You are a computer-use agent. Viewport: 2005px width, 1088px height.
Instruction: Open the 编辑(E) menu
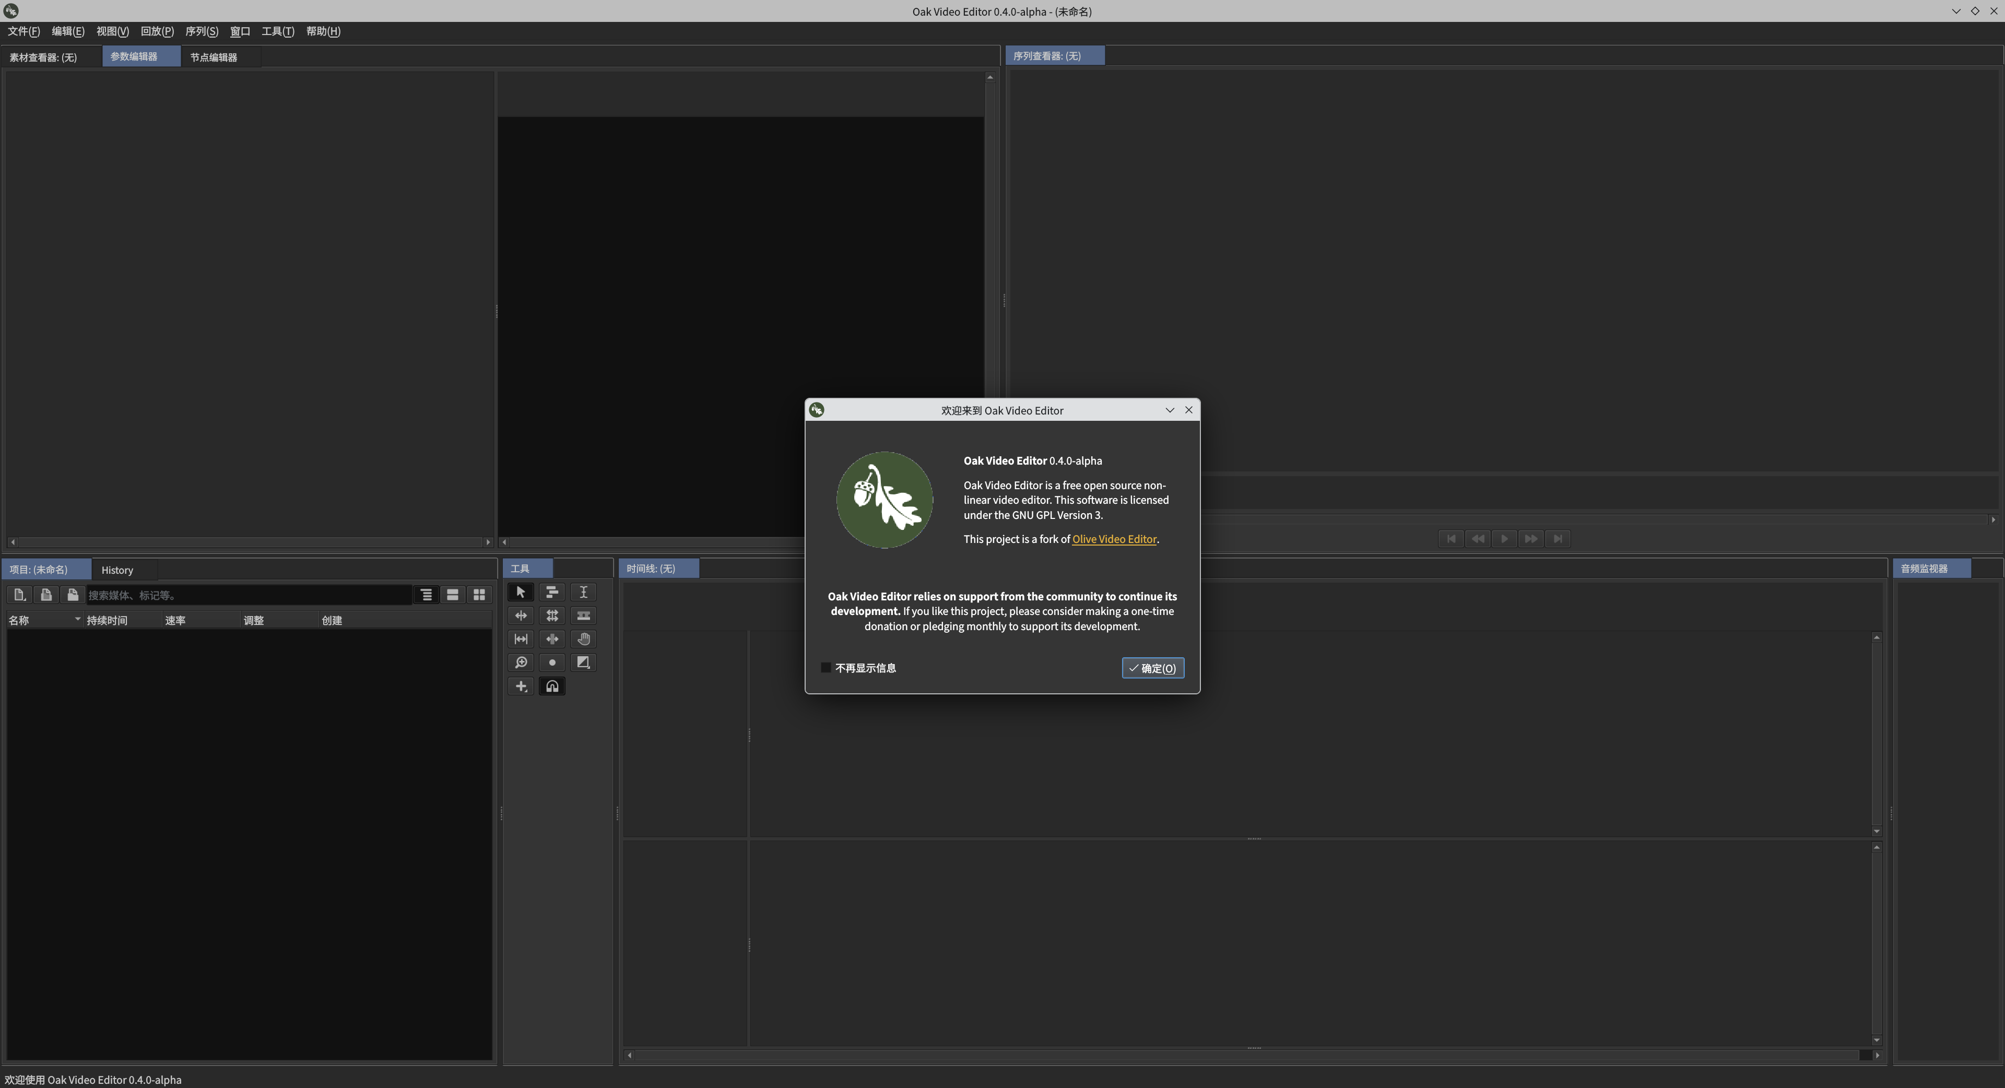[x=68, y=31]
